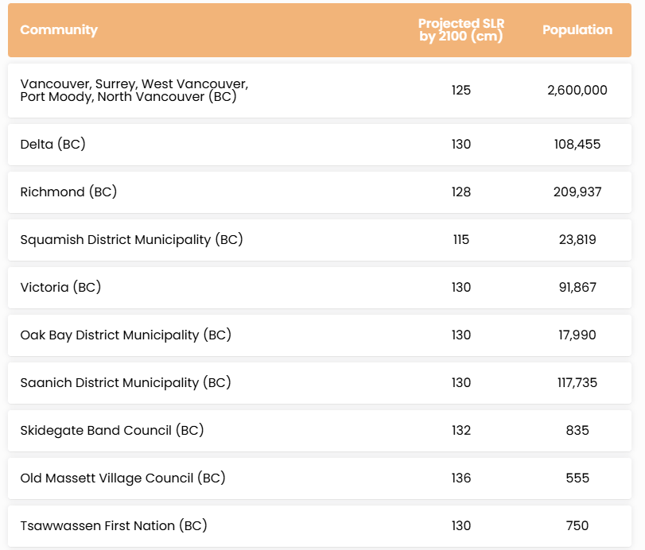Screen dimensions: 645x550
Task: Select the Victoria (BC) row
Action: 319,288
